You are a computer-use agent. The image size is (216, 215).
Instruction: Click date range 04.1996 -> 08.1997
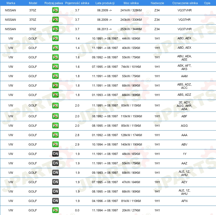105,201
